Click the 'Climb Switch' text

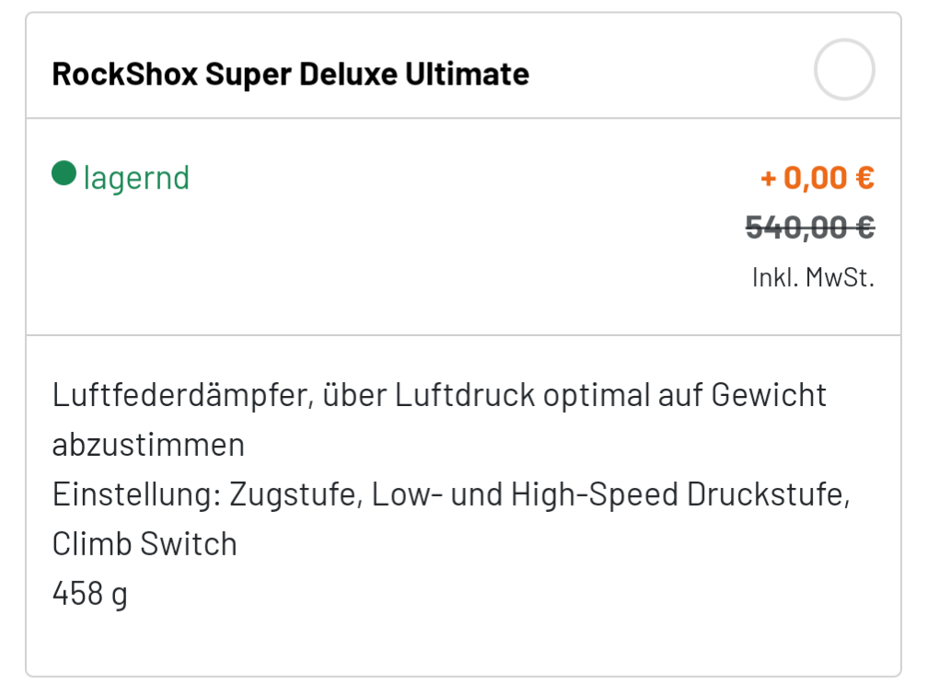pos(145,544)
